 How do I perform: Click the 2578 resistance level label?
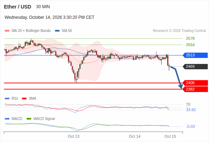point(190,38)
